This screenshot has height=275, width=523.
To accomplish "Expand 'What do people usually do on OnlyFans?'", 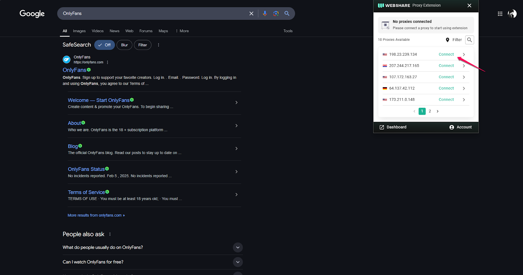I will (x=238, y=247).
